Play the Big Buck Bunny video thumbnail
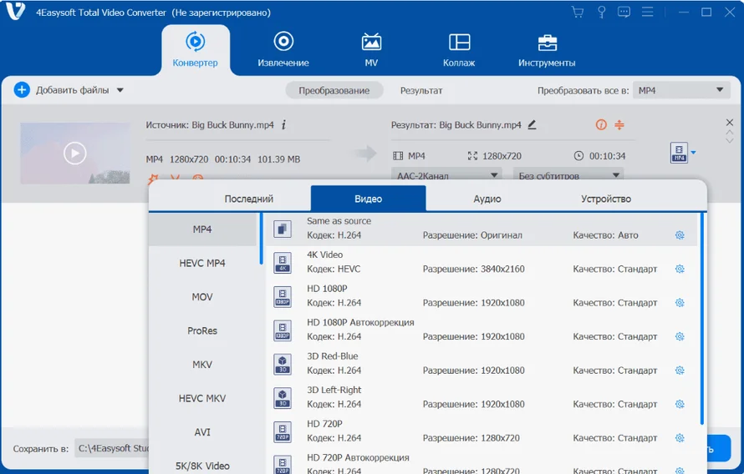The image size is (744, 474). point(75,153)
